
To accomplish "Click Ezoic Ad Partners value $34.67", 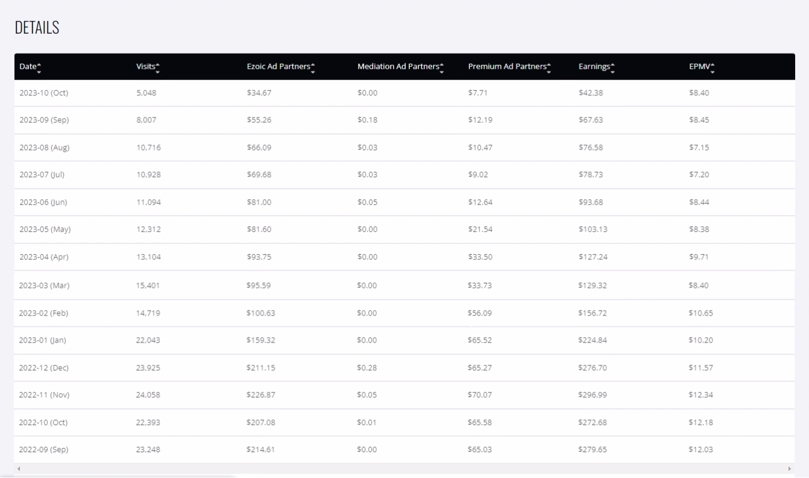I will pos(259,93).
